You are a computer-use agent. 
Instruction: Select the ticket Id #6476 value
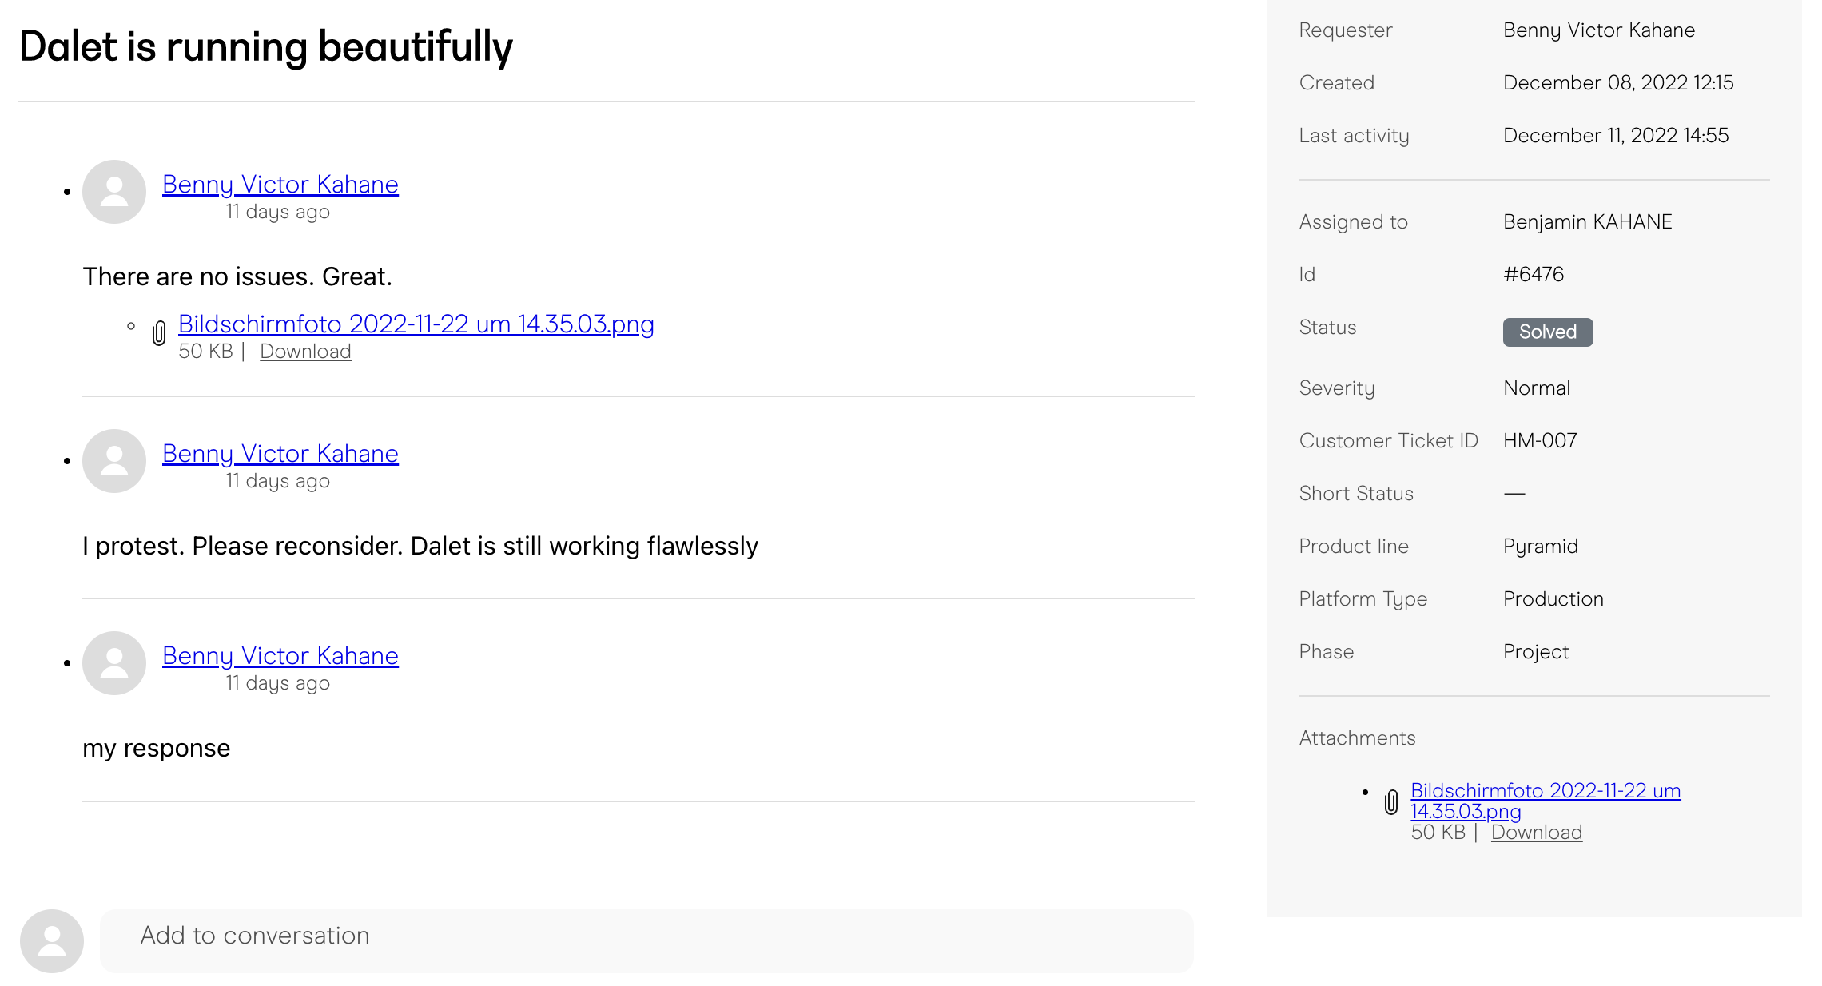(1534, 275)
